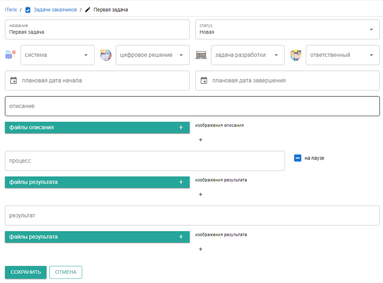Click the система cloud code icon
Image resolution: width=383 pixels, height=283 pixels.
(10, 55)
